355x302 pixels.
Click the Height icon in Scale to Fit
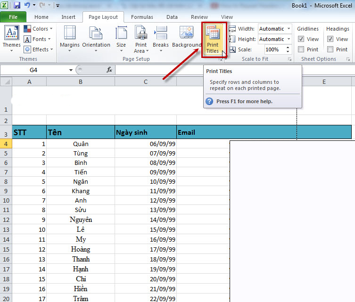click(232, 39)
